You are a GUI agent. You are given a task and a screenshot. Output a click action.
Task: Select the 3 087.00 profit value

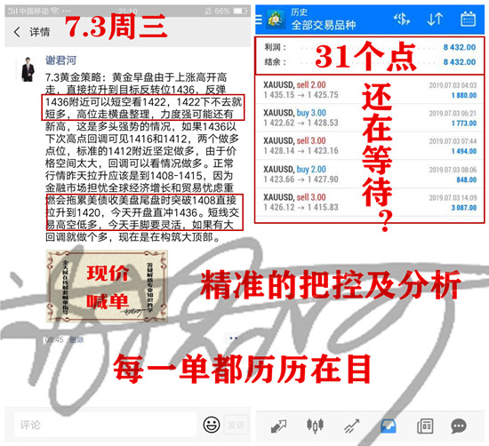(464, 208)
